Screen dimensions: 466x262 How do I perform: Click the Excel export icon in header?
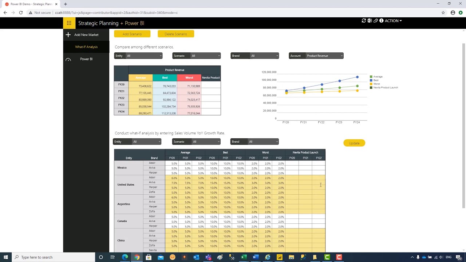coord(370,21)
